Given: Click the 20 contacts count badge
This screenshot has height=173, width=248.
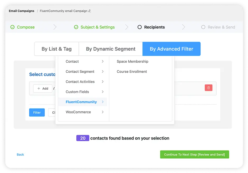Looking at the screenshot, I should [83, 138].
